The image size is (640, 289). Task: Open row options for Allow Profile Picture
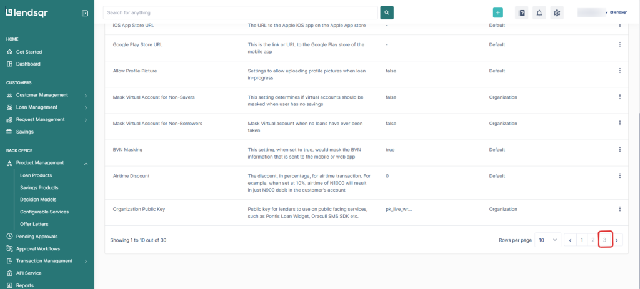coord(619,71)
